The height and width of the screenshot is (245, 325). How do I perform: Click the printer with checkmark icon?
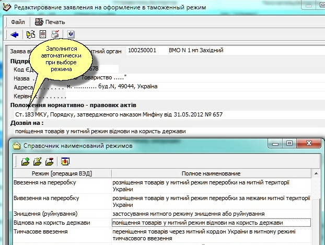(x=55, y=34)
